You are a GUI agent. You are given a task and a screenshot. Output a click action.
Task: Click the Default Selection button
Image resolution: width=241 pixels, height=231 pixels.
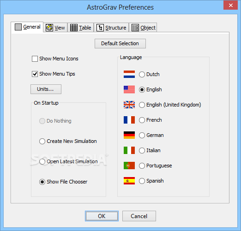[120, 43]
